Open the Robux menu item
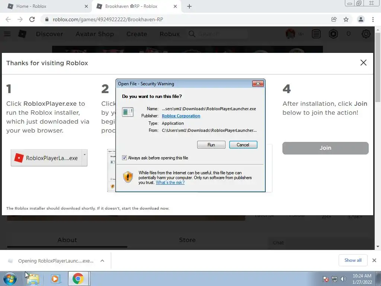Screen dimensions: 381x286 point(170,34)
